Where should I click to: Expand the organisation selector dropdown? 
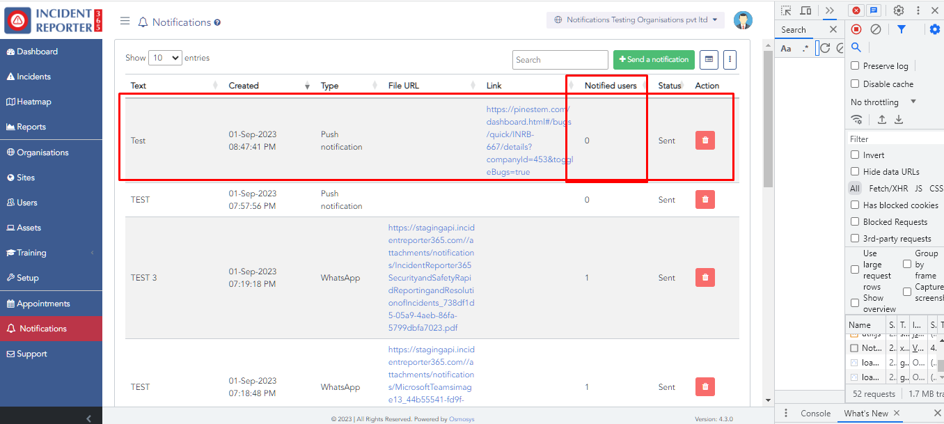(635, 20)
